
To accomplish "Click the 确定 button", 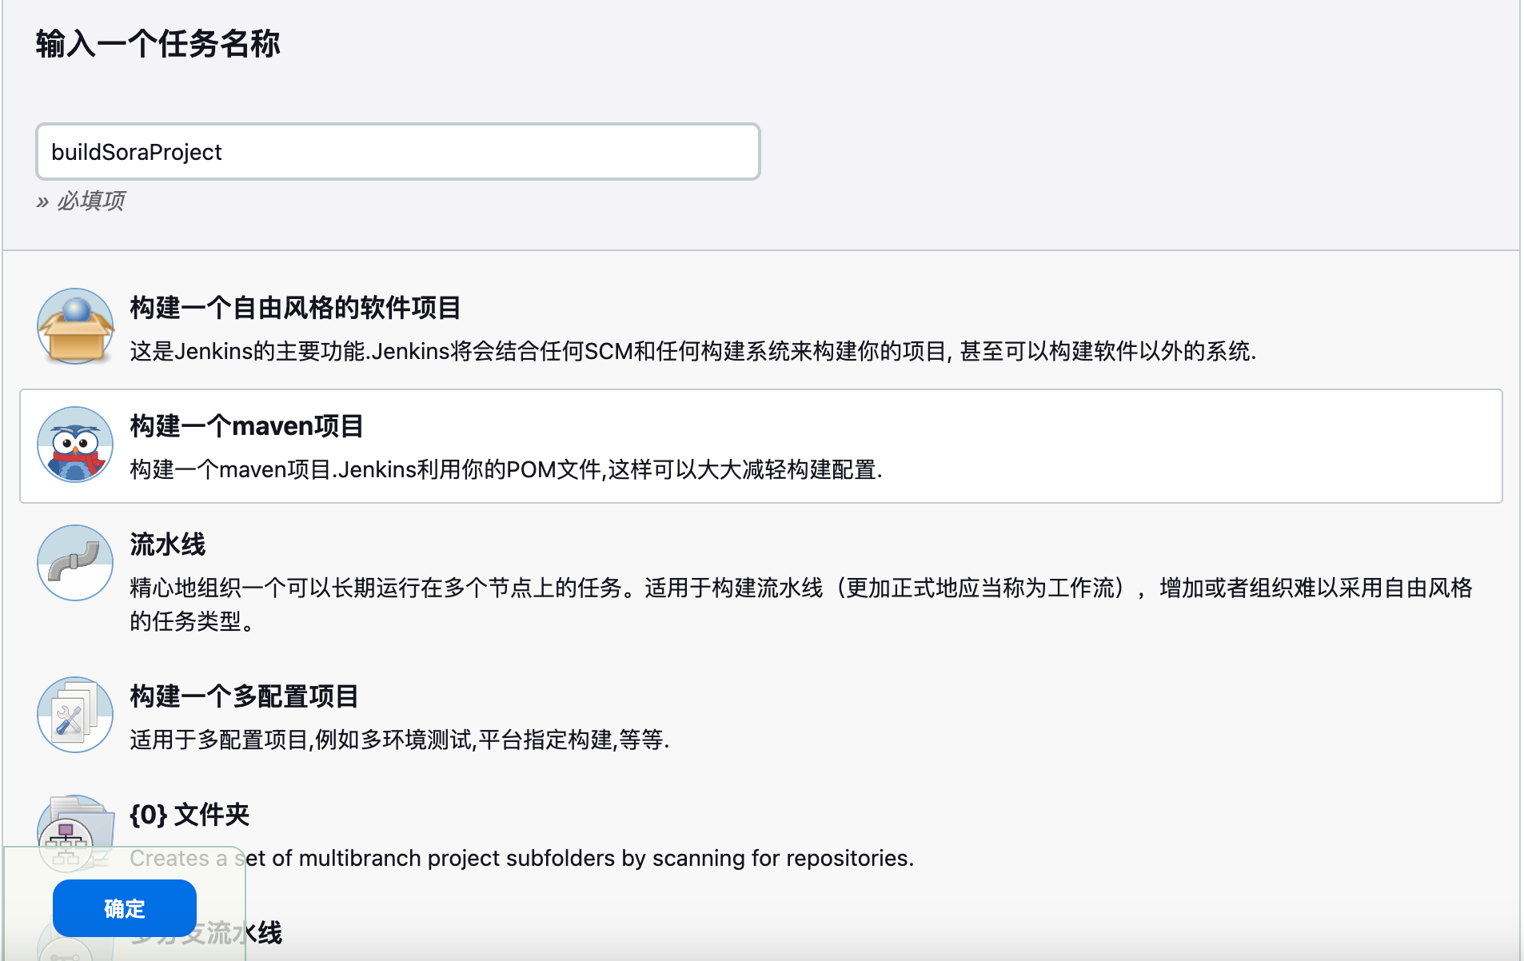I will tap(125, 908).
